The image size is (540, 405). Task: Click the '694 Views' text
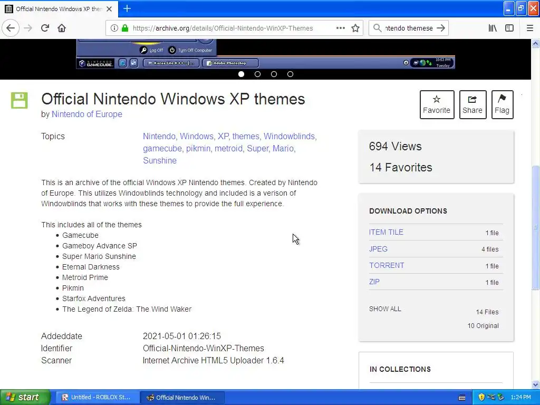[396, 147]
